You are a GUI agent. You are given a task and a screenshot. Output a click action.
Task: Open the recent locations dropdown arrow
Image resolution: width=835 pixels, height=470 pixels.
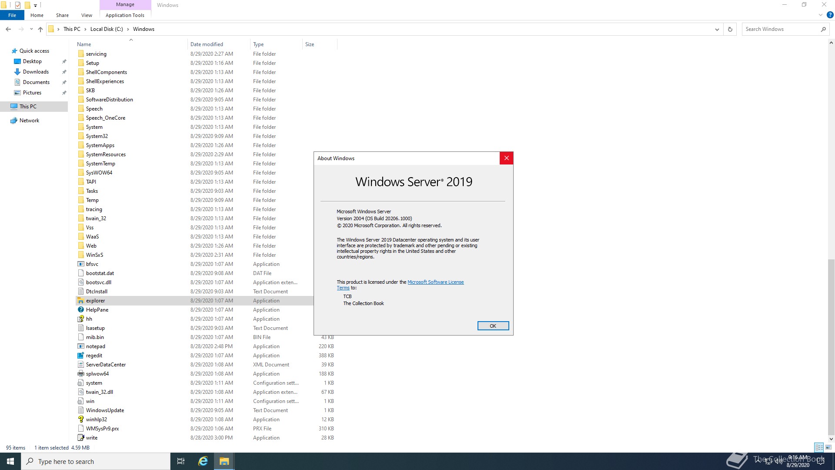(x=31, y=29)
